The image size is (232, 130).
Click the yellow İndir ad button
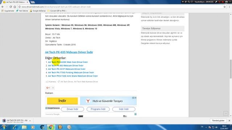point(62,101)
